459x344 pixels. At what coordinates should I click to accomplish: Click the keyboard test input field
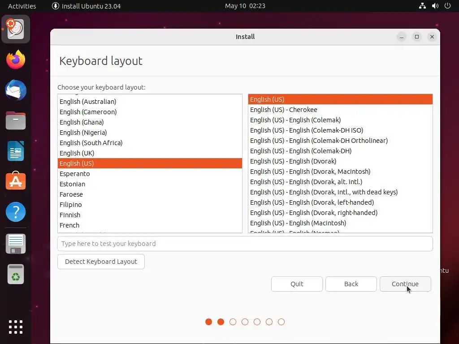(x=245, y=244)
